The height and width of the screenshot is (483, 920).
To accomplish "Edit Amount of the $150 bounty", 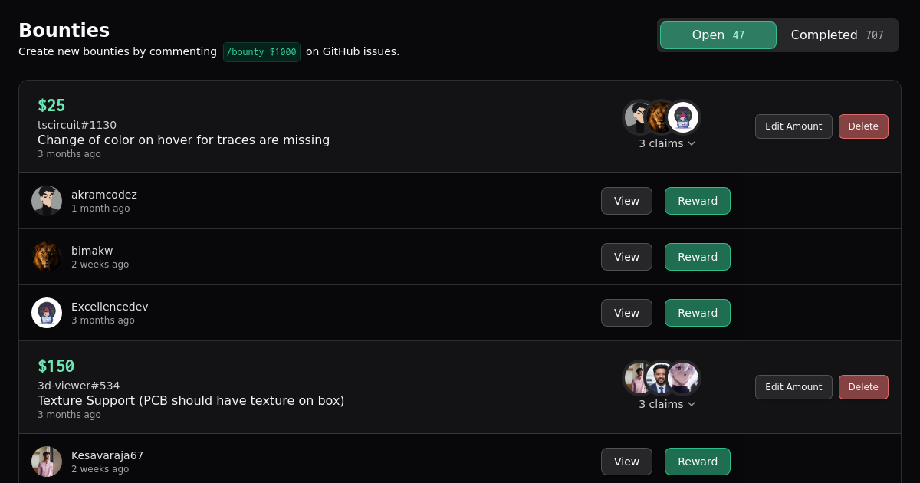I will [x=793, y=387].
